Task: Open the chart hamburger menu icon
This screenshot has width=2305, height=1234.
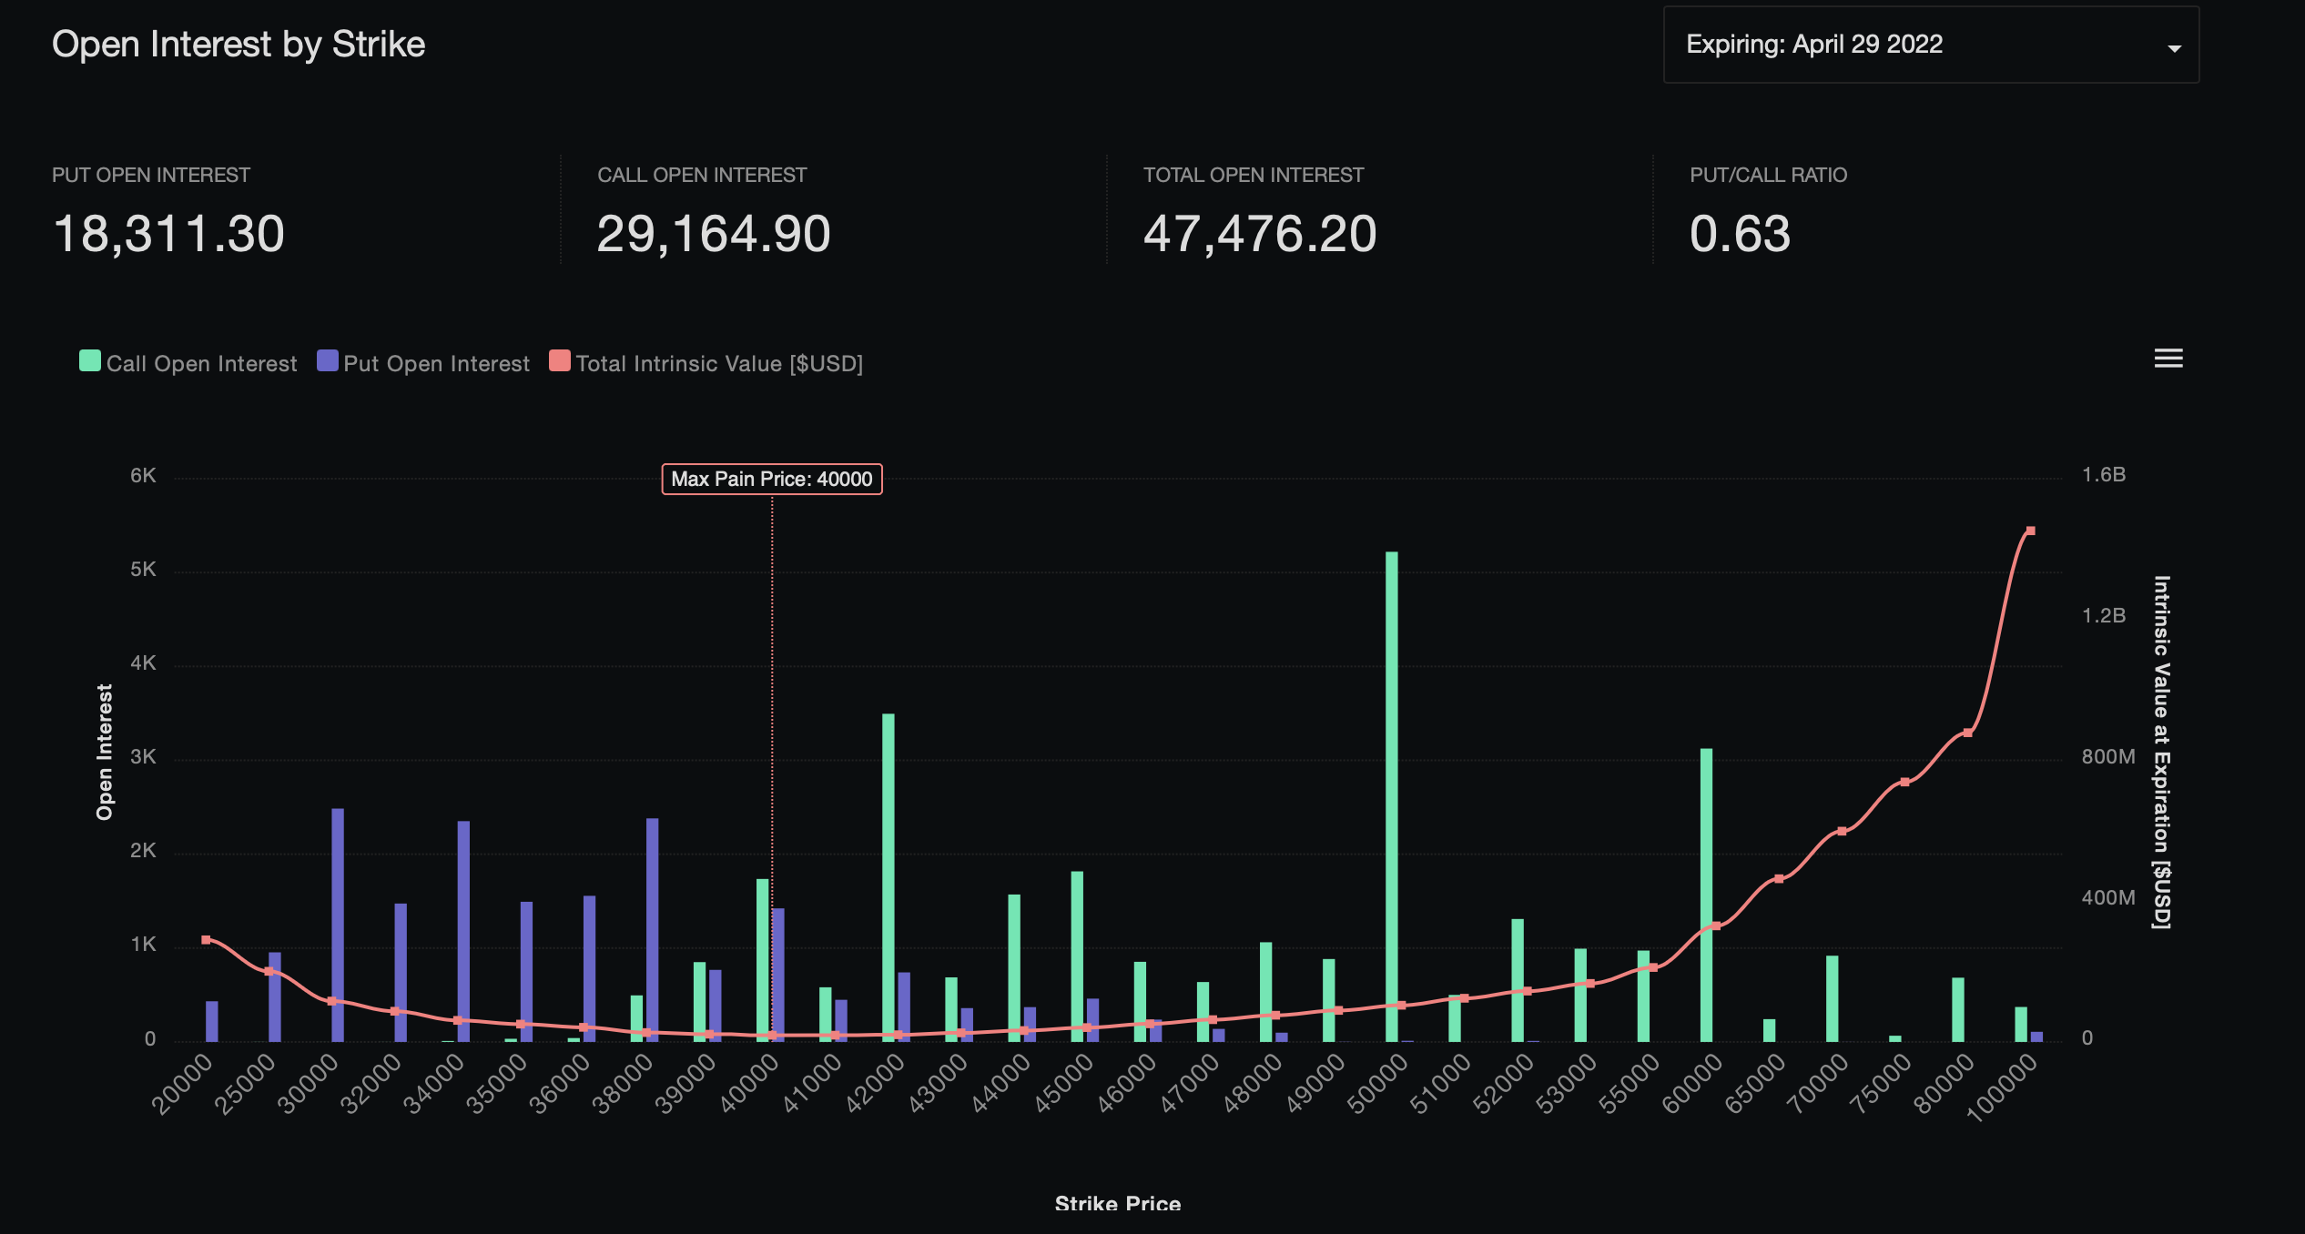Action: point(2168,359)
